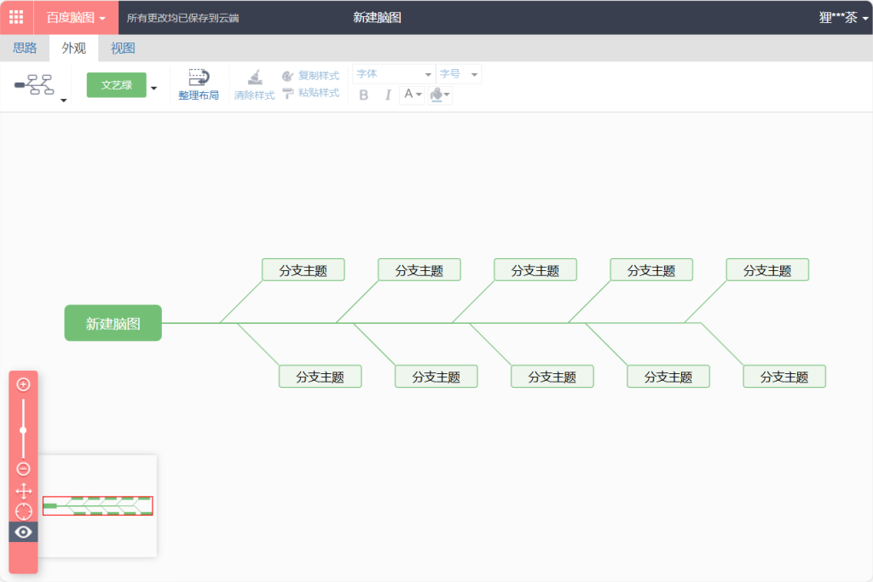Open the 字体 font dropdown
873x582 pixels.
point(394,74)
